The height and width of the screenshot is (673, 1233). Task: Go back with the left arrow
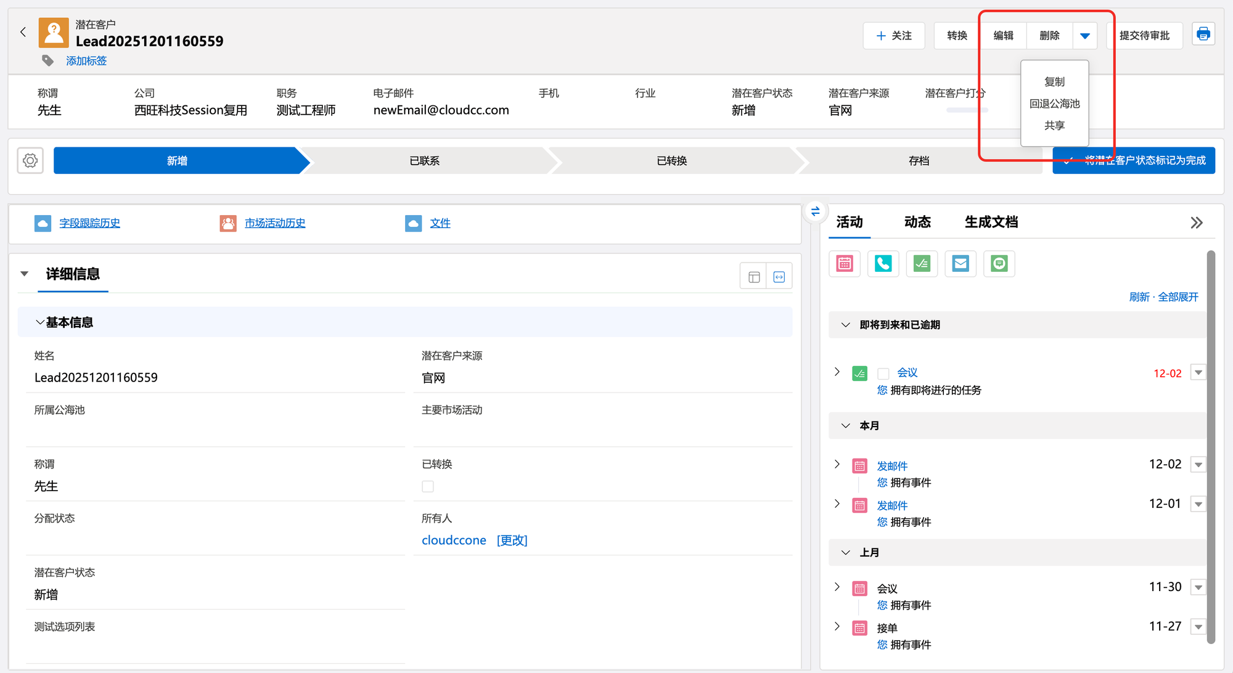click(x=23, y=32)
